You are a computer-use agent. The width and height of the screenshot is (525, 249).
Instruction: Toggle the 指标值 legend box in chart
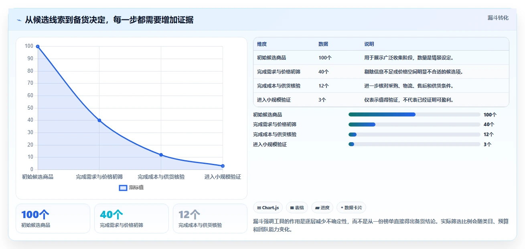(123, 188)
